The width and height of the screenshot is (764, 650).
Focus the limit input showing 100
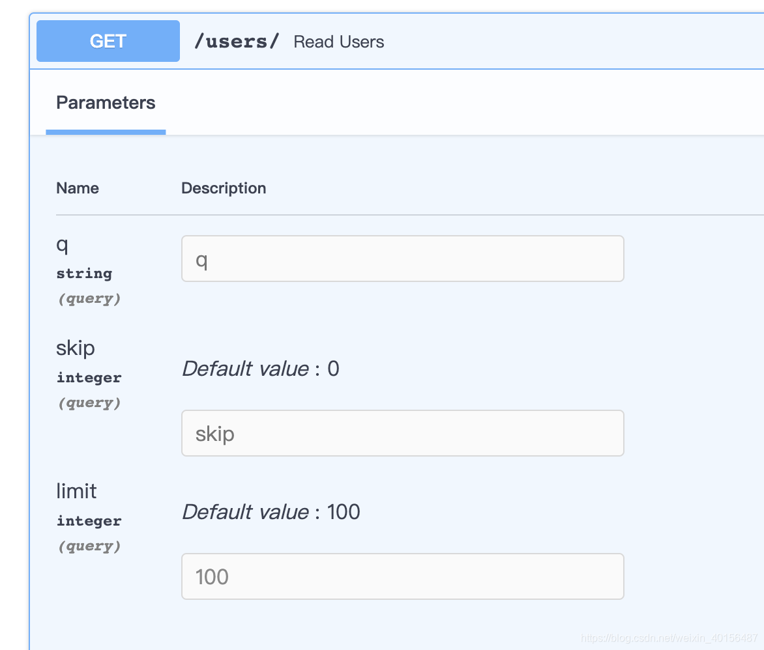point(402,576)
